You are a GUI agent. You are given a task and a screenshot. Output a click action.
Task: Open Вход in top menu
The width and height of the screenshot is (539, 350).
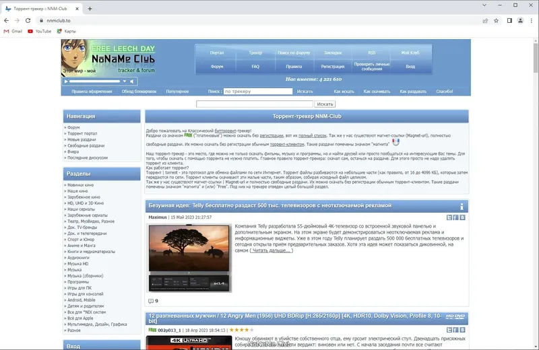tap(410, 67)
